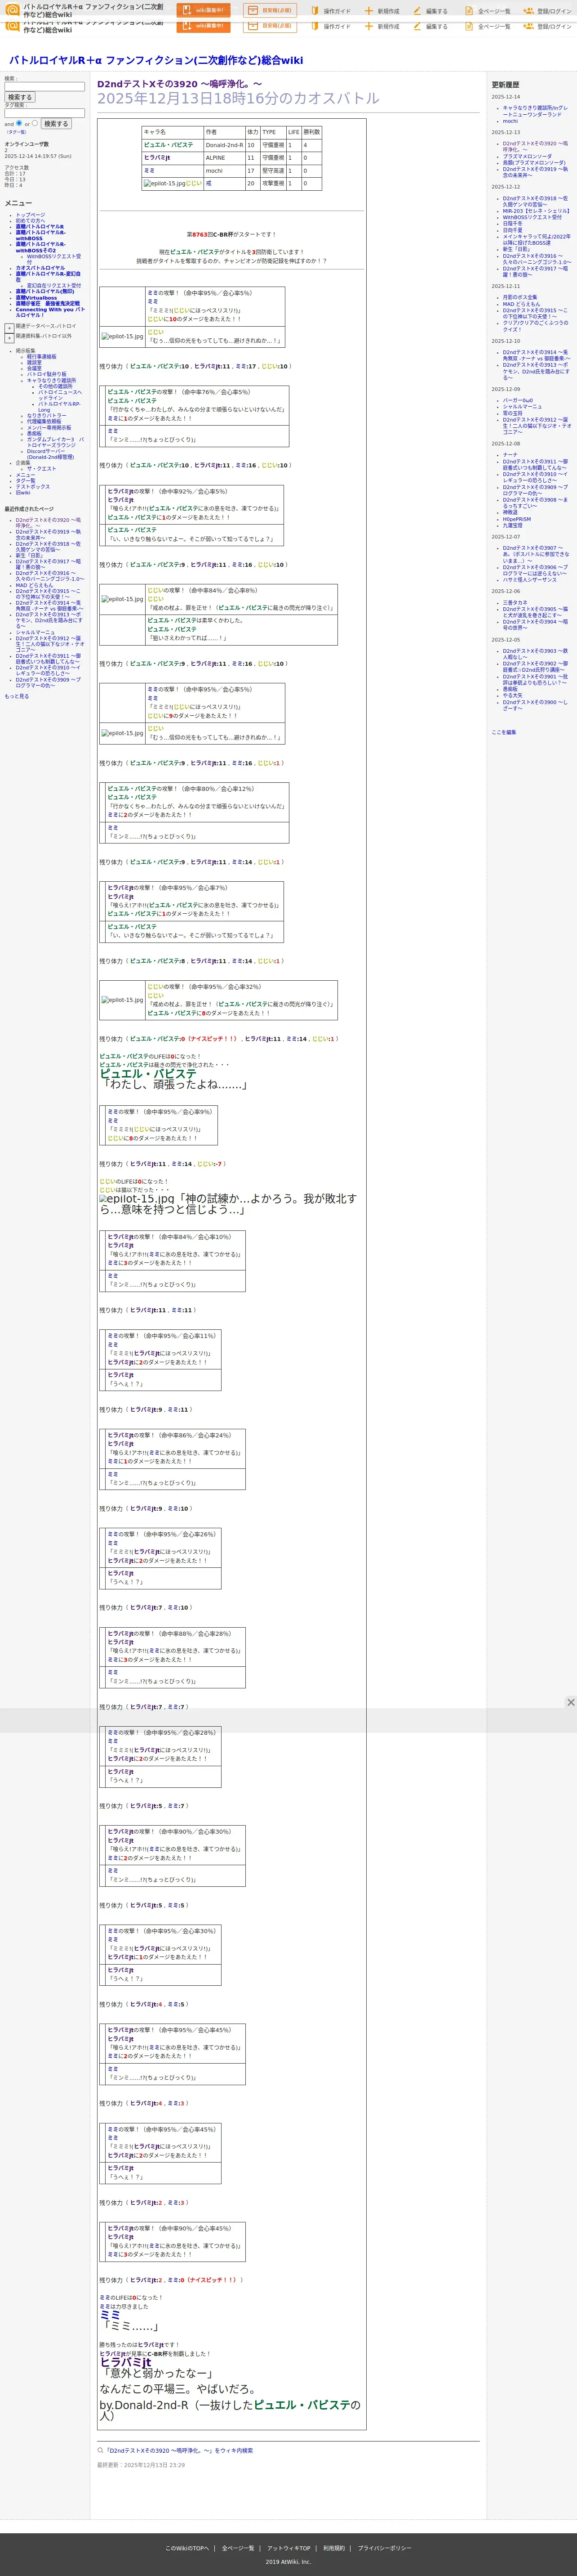Open the 雑談室 board link
The height and width of the screenshot is (2576, 577).
pos(34,362)
